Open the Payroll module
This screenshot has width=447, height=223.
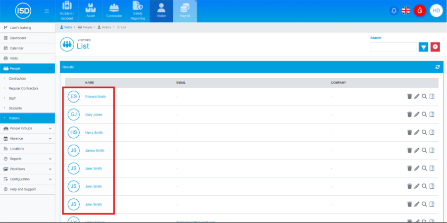pyautogui.click(x=185, y=11)
